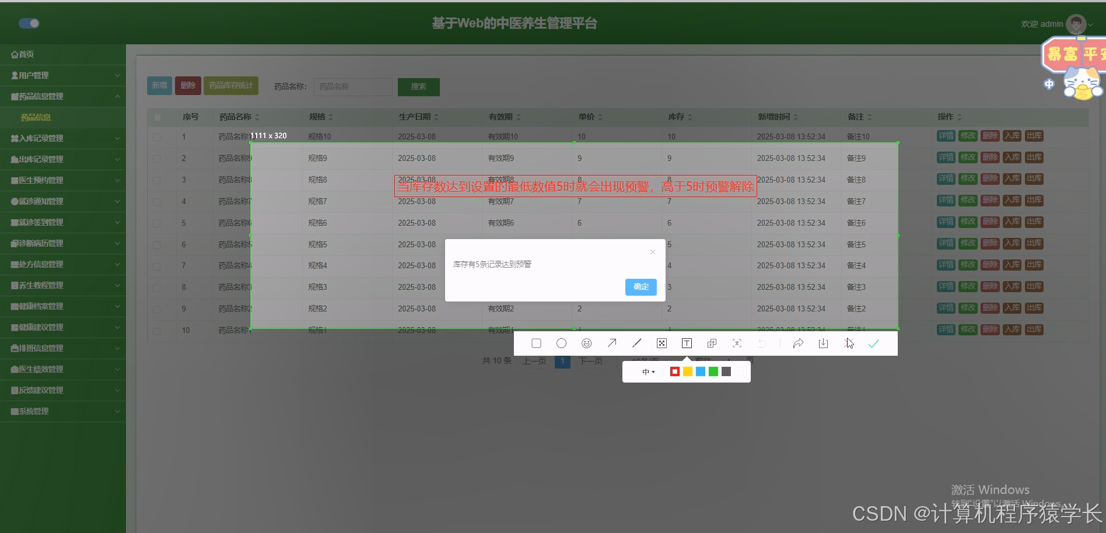Select the ellipse drawing tool
Screen dimensions: 1106x533
pos(561,343)
